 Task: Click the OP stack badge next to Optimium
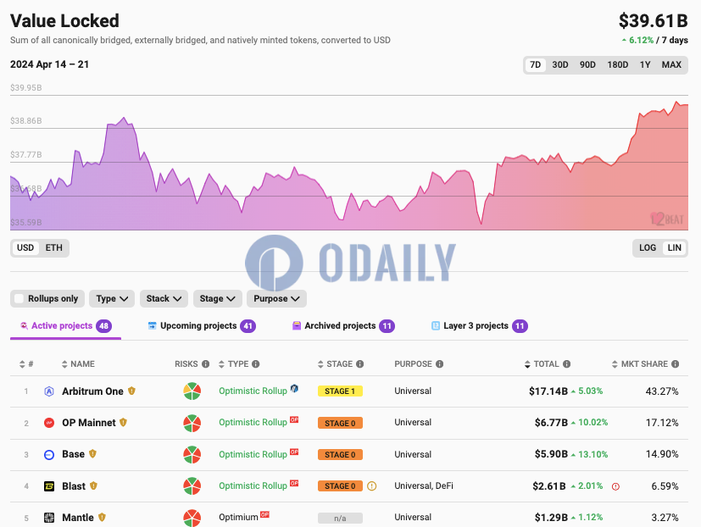(x=264, y=514)
